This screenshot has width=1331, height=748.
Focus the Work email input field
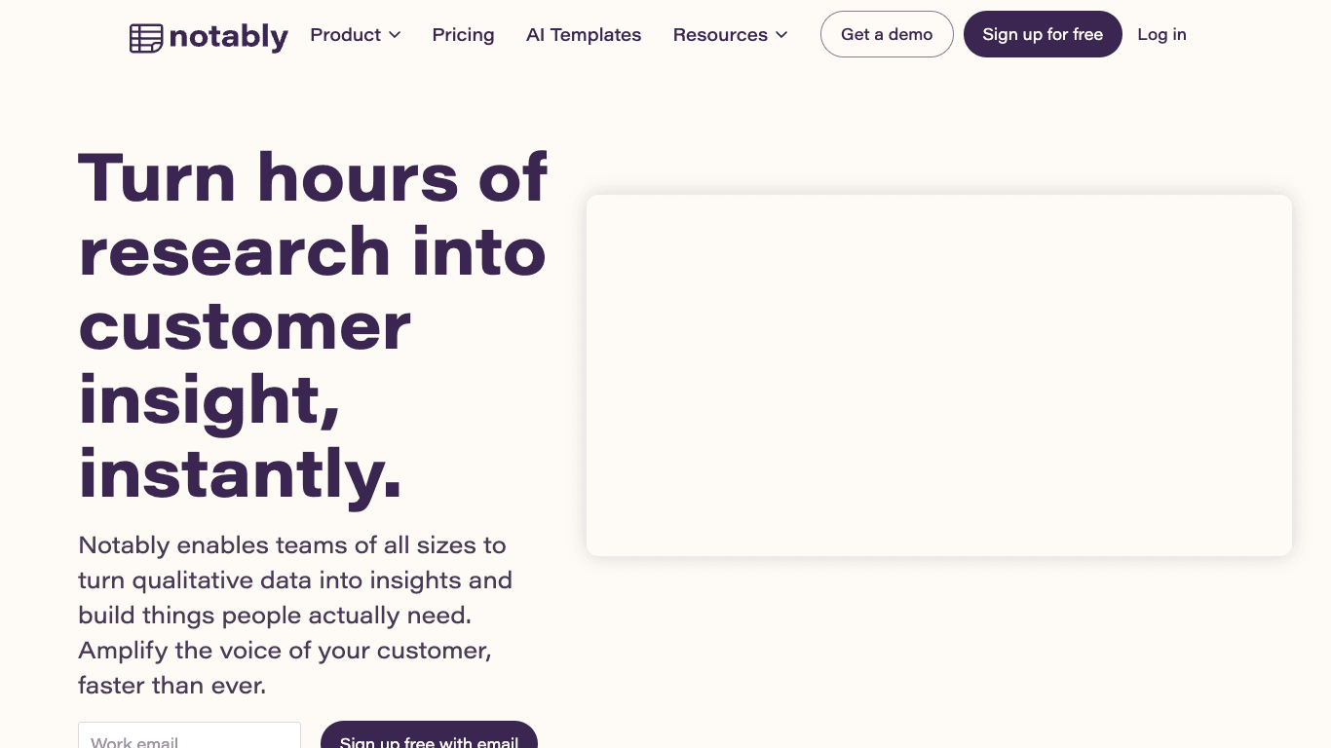[189, 735]
